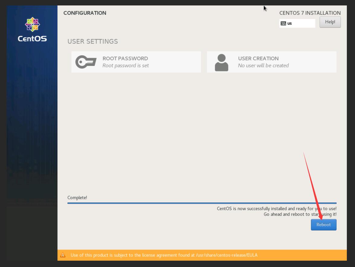Click the CentOS wordmark under the logo
Viewport: 355px width, 267px height.
(x=32, y=39)
